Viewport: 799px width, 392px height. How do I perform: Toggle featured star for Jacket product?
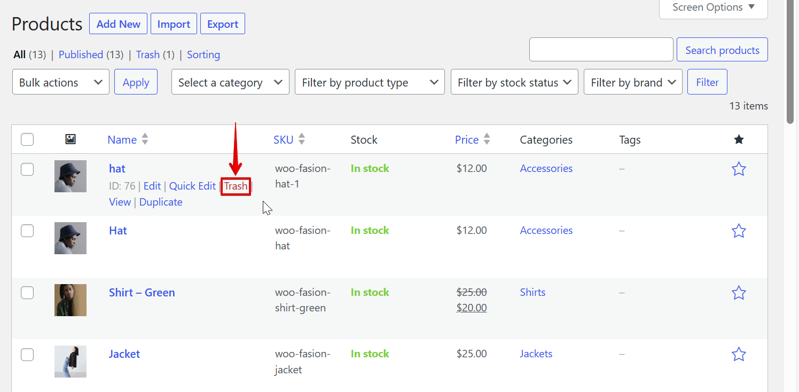click(x=739, y=354)
